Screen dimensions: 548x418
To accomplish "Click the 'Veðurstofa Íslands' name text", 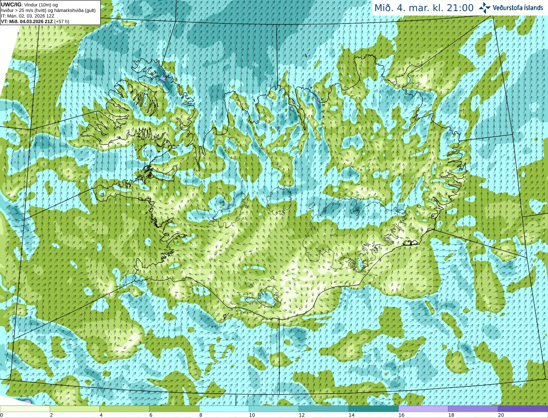I will click(518, 8).
